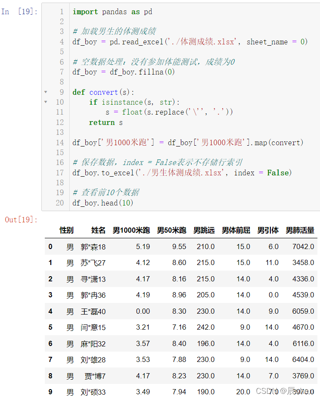The image size is (320, 399).
Task: Click the 20.0 value in row 9
Action: [x=243, y=392]
